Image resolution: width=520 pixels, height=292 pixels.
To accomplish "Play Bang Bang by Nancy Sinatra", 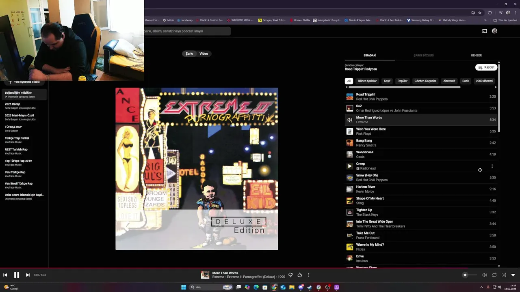I will pyautogui.click(x=420, y=143).
